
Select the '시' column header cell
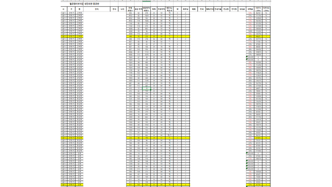click(x=63, y=9)
